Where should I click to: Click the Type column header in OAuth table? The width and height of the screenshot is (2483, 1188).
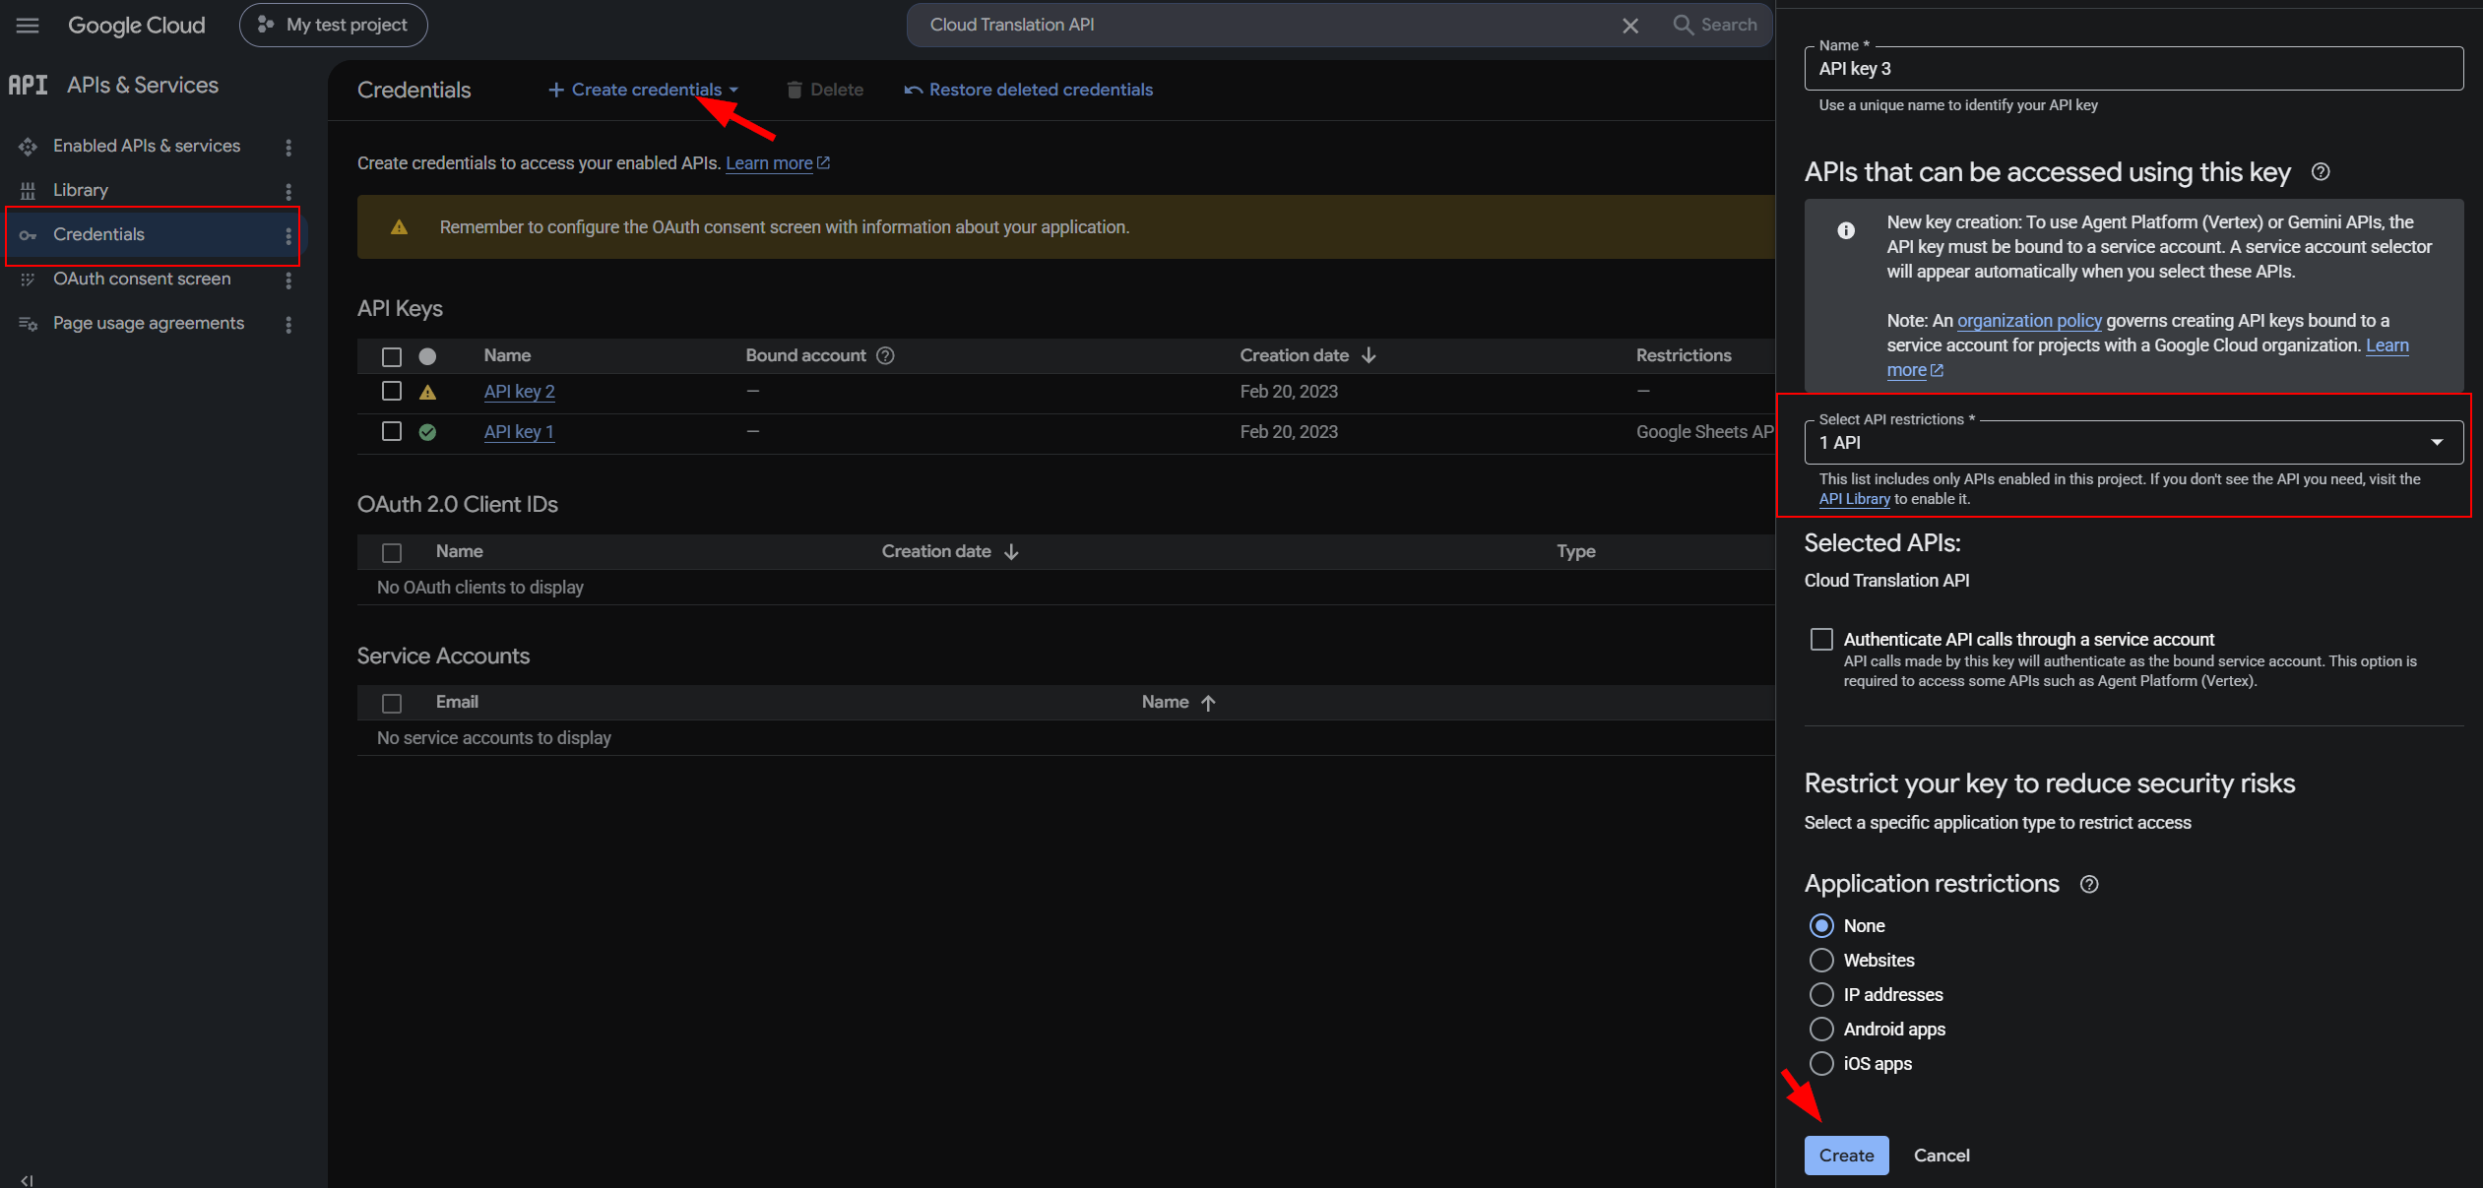click(x=1576, y=551)
